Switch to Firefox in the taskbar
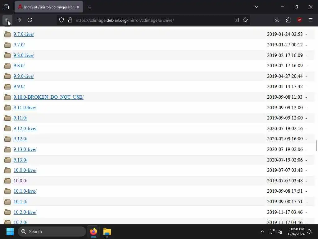Image resolution: width=318 pixels, height=239 pixels. pyautogui.click(x=93, y=232)
